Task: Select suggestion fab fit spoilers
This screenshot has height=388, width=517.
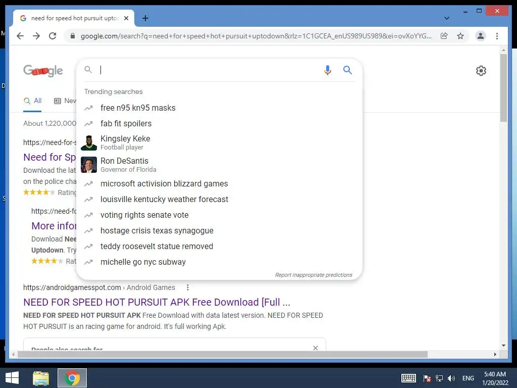Action: pyautogui.click(x=219, y=123)
